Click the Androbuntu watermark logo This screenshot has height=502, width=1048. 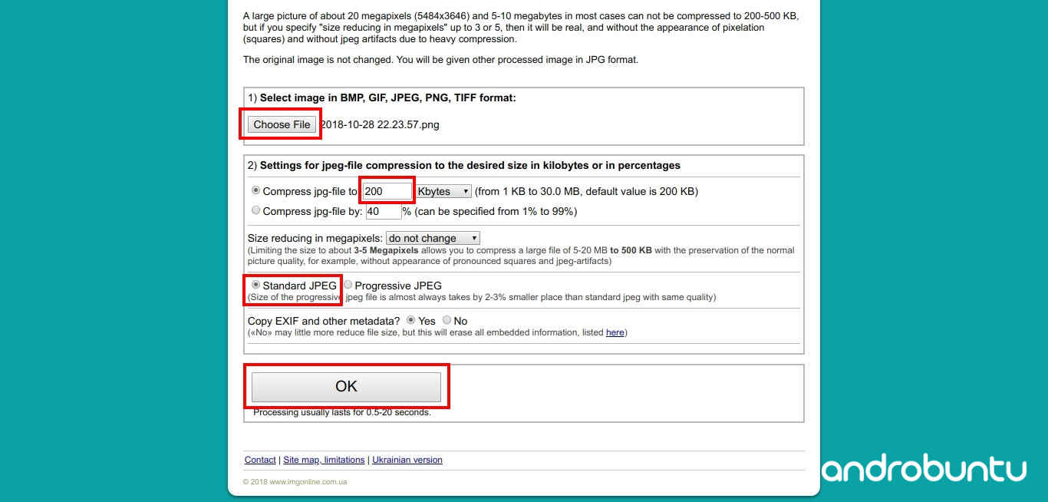924,469
